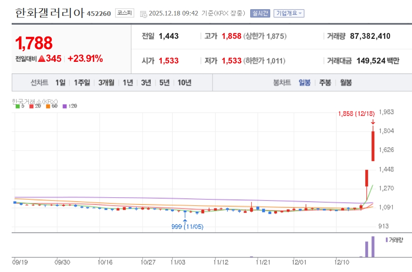This screenshot has width=412, height=272.
Task: Switch to 주봉 weekly candle chart
Action: 325,83
